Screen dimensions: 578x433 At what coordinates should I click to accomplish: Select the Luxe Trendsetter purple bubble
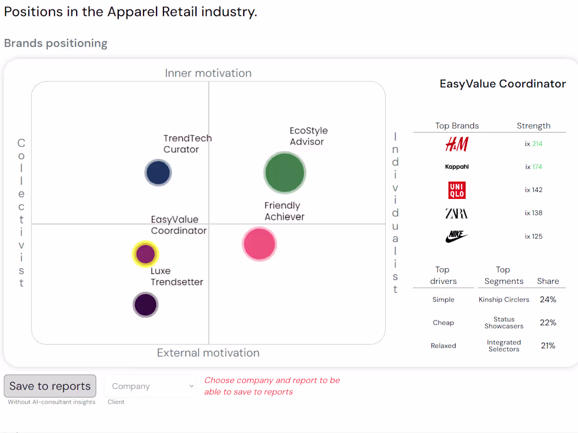point(145,305)
